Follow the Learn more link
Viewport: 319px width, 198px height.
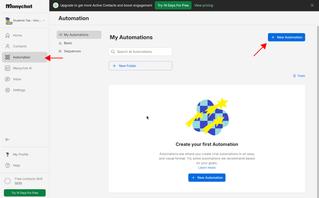[x=207, y=168]
